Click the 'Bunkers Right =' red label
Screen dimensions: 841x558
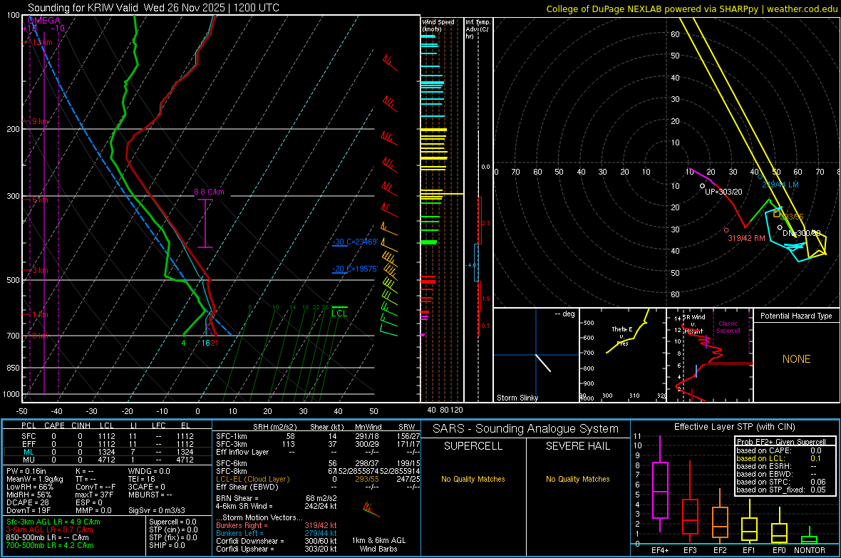pyautogui.click(x=242, y=525)
